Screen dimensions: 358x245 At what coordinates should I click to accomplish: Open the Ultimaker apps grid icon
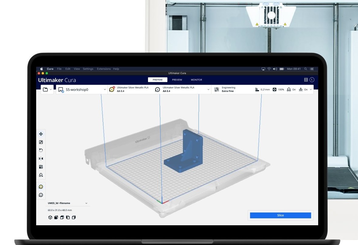click(x=306, y=80)
